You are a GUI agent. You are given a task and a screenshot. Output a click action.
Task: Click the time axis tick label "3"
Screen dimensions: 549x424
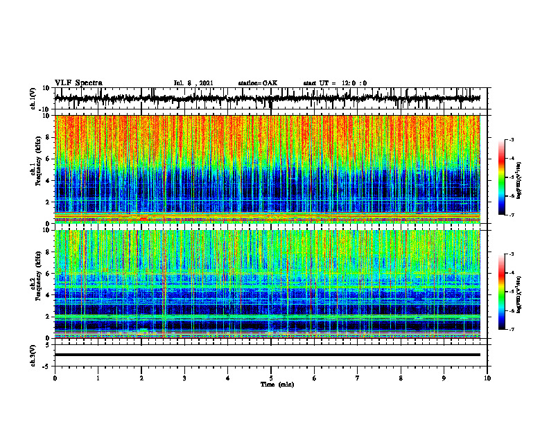(x=184, y=378)
